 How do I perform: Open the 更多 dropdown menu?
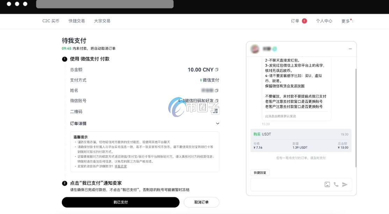[x=346, y=21]
